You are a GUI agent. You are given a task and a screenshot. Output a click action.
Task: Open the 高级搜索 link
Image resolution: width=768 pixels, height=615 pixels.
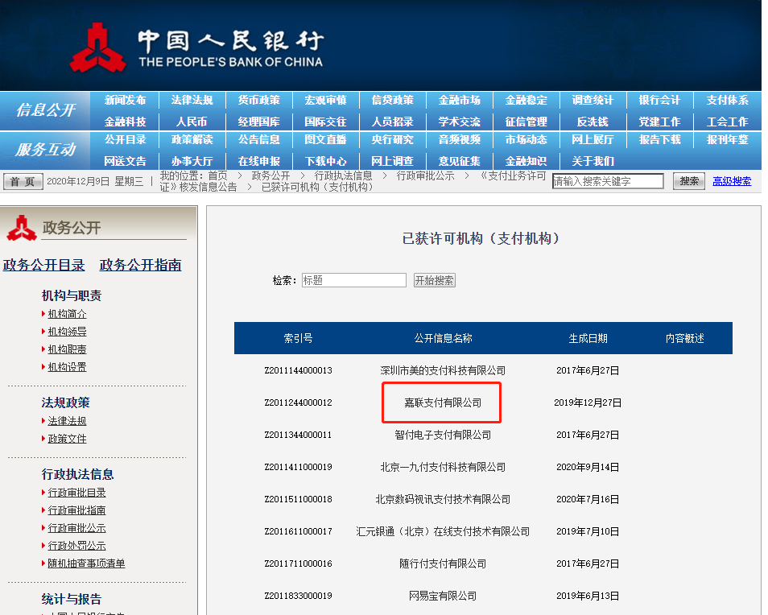[x=732, y=181]
